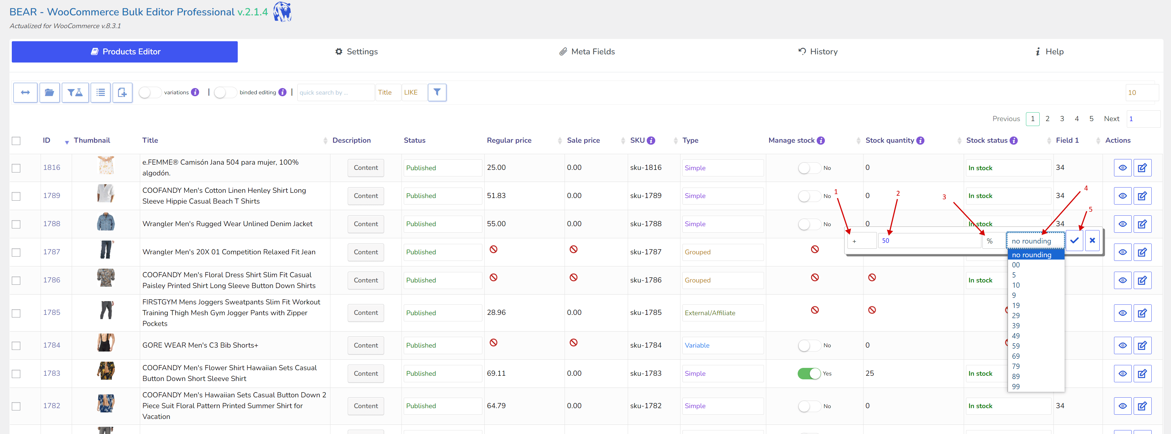This screenshot has height=434, width=1171.
Task: Select rounding option 00 in list
Action: tap(1036, 265)
